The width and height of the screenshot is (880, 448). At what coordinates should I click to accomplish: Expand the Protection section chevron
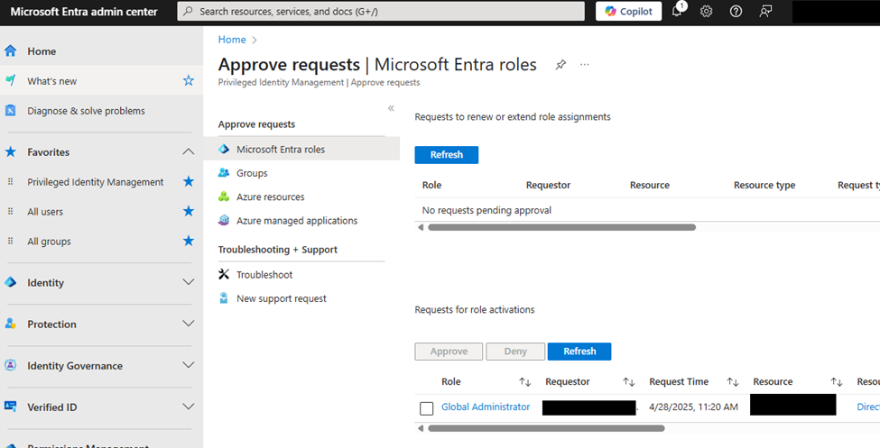(x=189, y=325)
